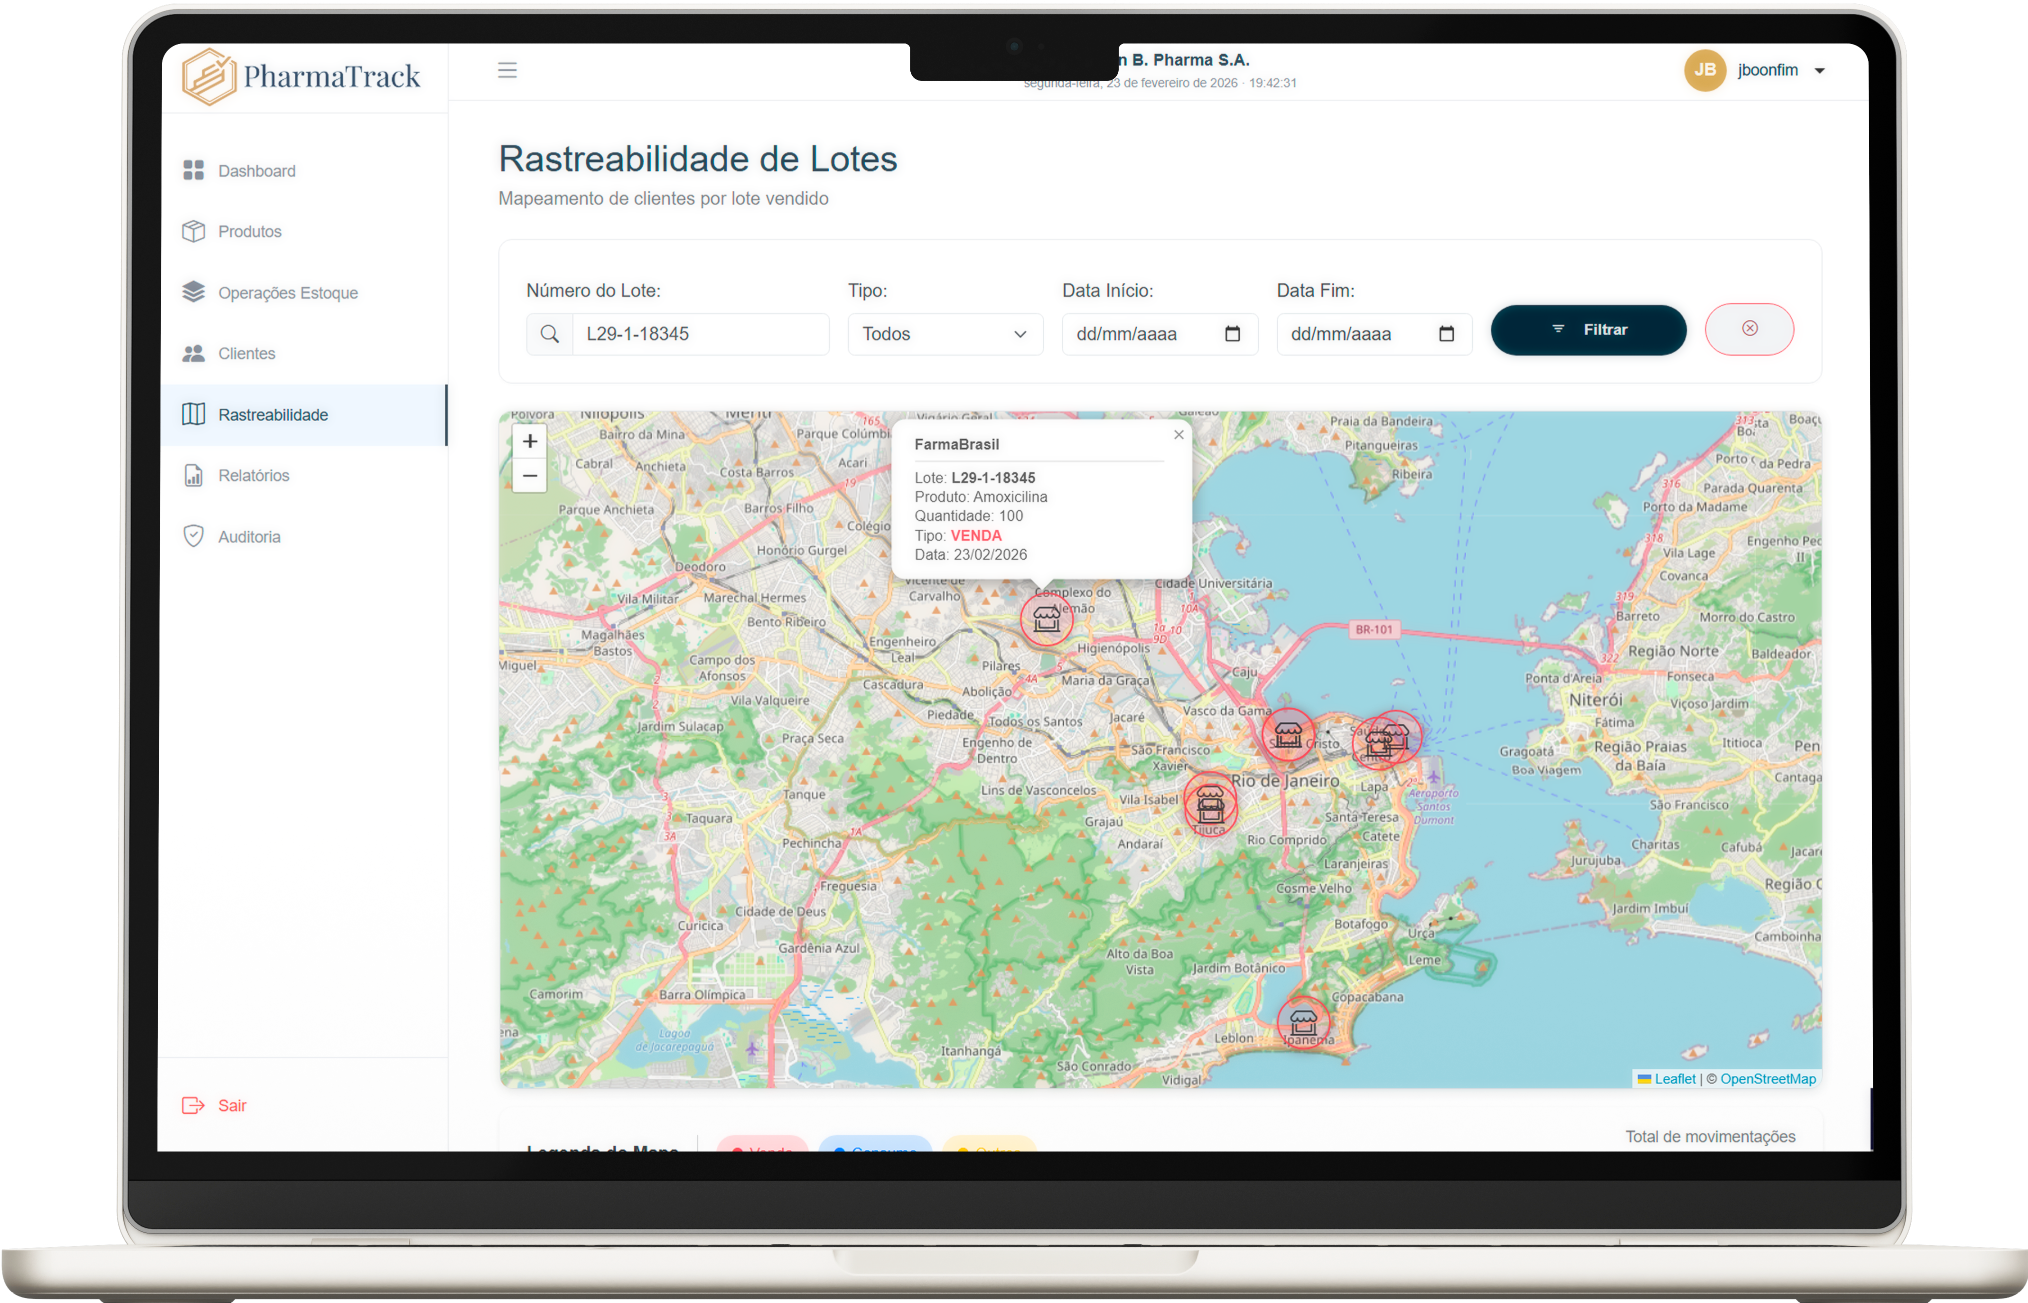2028x1303 pixels.
Task: Close the FarmaBrasil map popup
Action: coord(1178,434)
